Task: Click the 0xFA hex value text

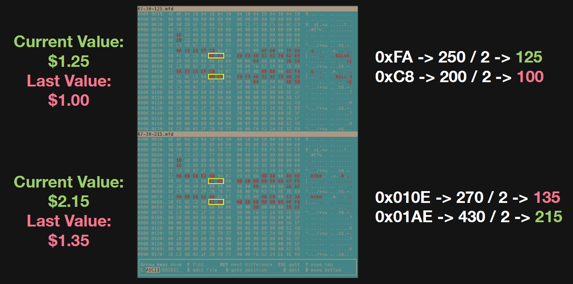Action: [394, 57]
